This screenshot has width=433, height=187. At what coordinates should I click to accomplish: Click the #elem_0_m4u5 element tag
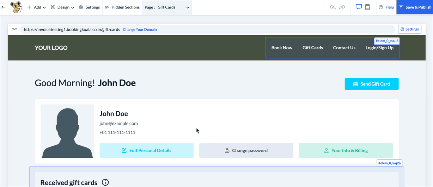click(387, 41)
